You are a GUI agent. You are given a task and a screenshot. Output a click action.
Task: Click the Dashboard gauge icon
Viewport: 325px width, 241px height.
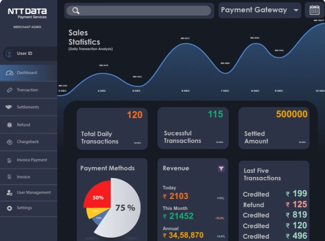coord(9,73)
